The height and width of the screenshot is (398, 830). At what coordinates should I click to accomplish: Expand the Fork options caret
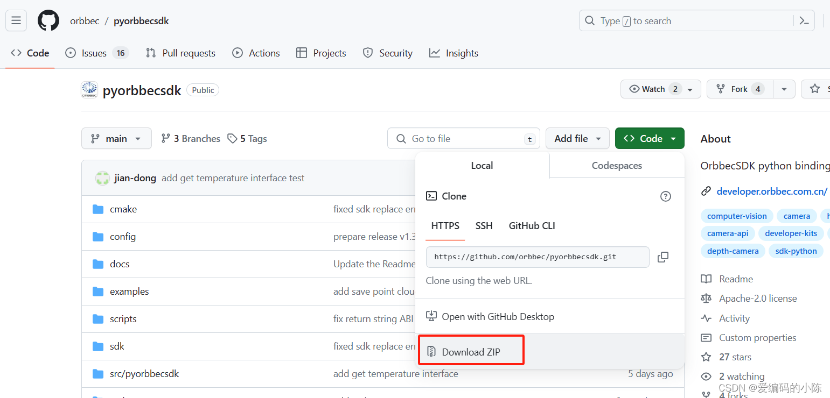tap(784, 89)
